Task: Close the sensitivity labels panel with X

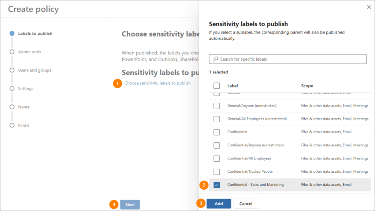Action: (369, 7)
